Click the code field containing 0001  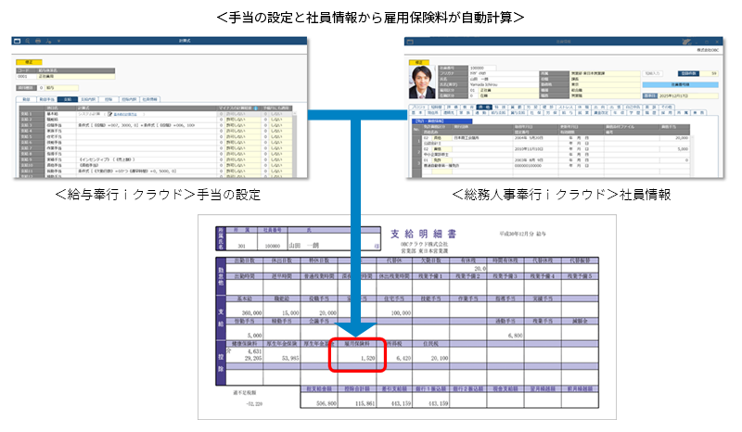(24, 76)
